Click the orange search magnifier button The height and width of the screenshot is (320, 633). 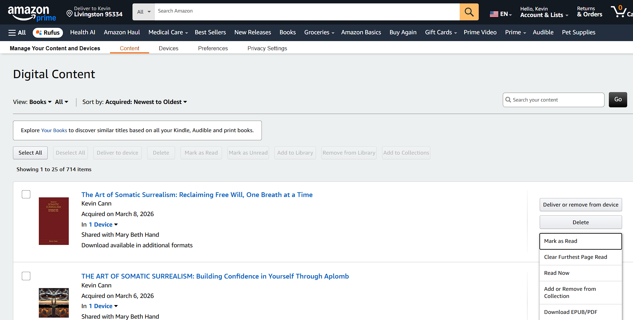[469, 12]
